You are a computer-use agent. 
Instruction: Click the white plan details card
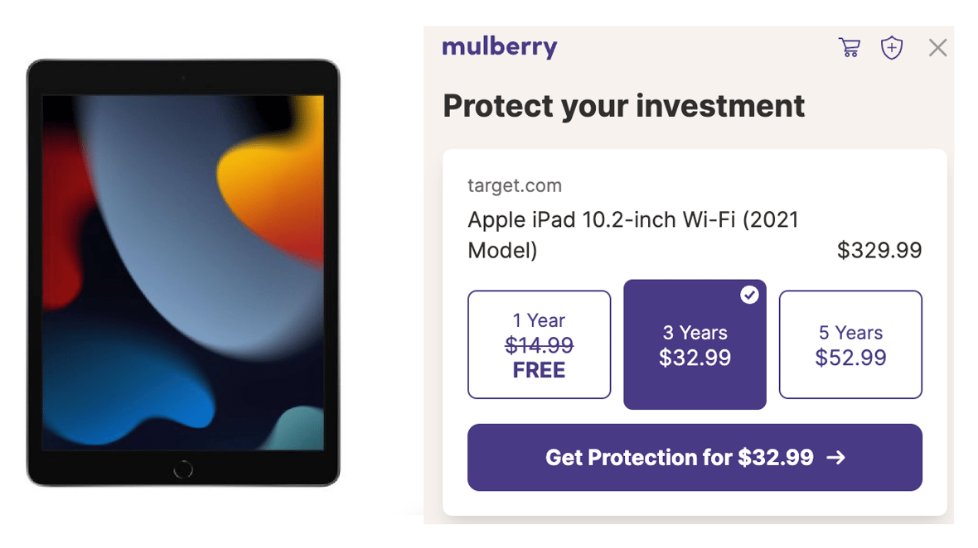(x=695, y=331)
